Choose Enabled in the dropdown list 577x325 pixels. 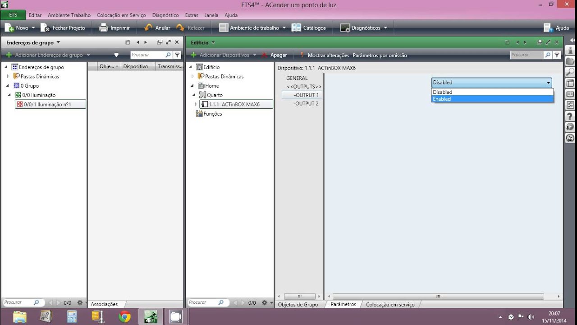point(492,99)
